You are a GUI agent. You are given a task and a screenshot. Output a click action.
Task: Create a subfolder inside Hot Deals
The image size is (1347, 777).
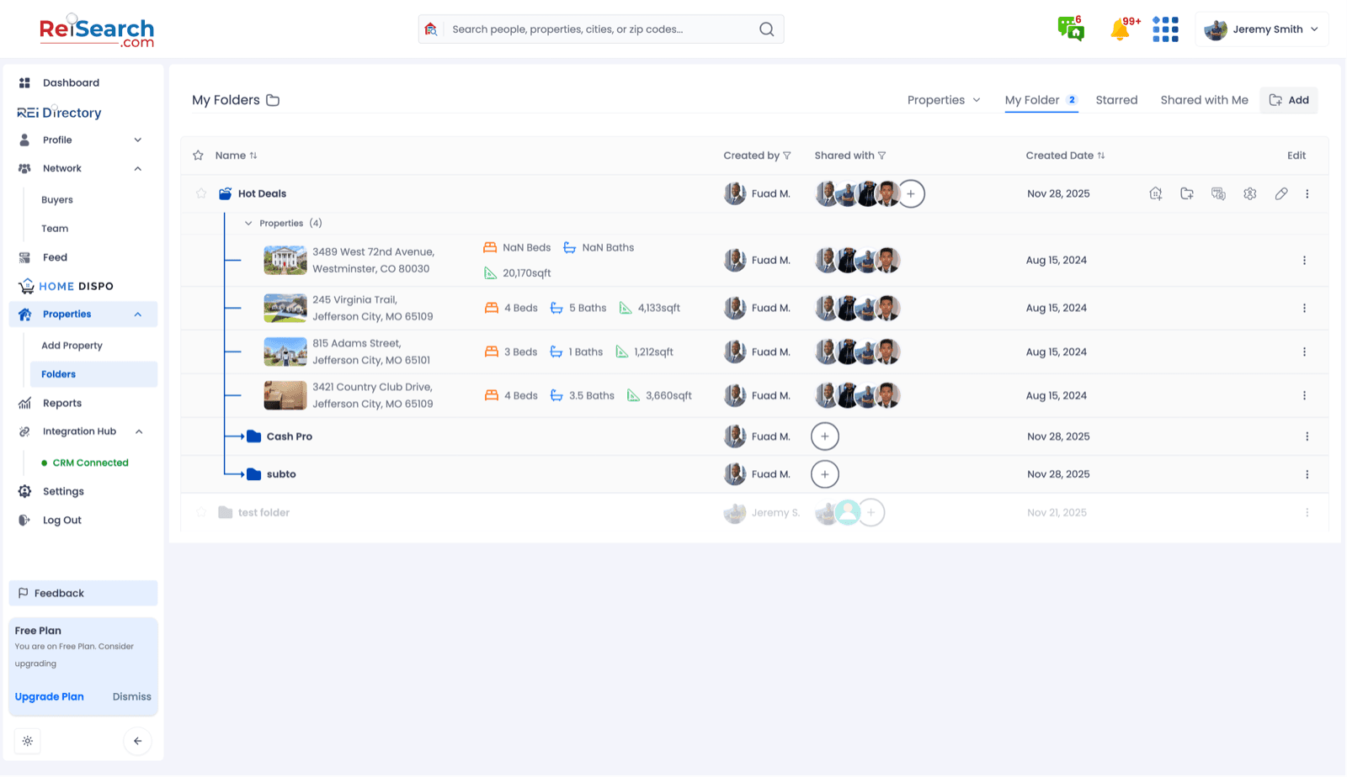1187,193
